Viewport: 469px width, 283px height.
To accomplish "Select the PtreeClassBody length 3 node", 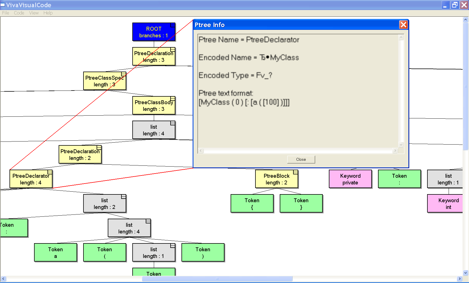I will coord(154,106).
